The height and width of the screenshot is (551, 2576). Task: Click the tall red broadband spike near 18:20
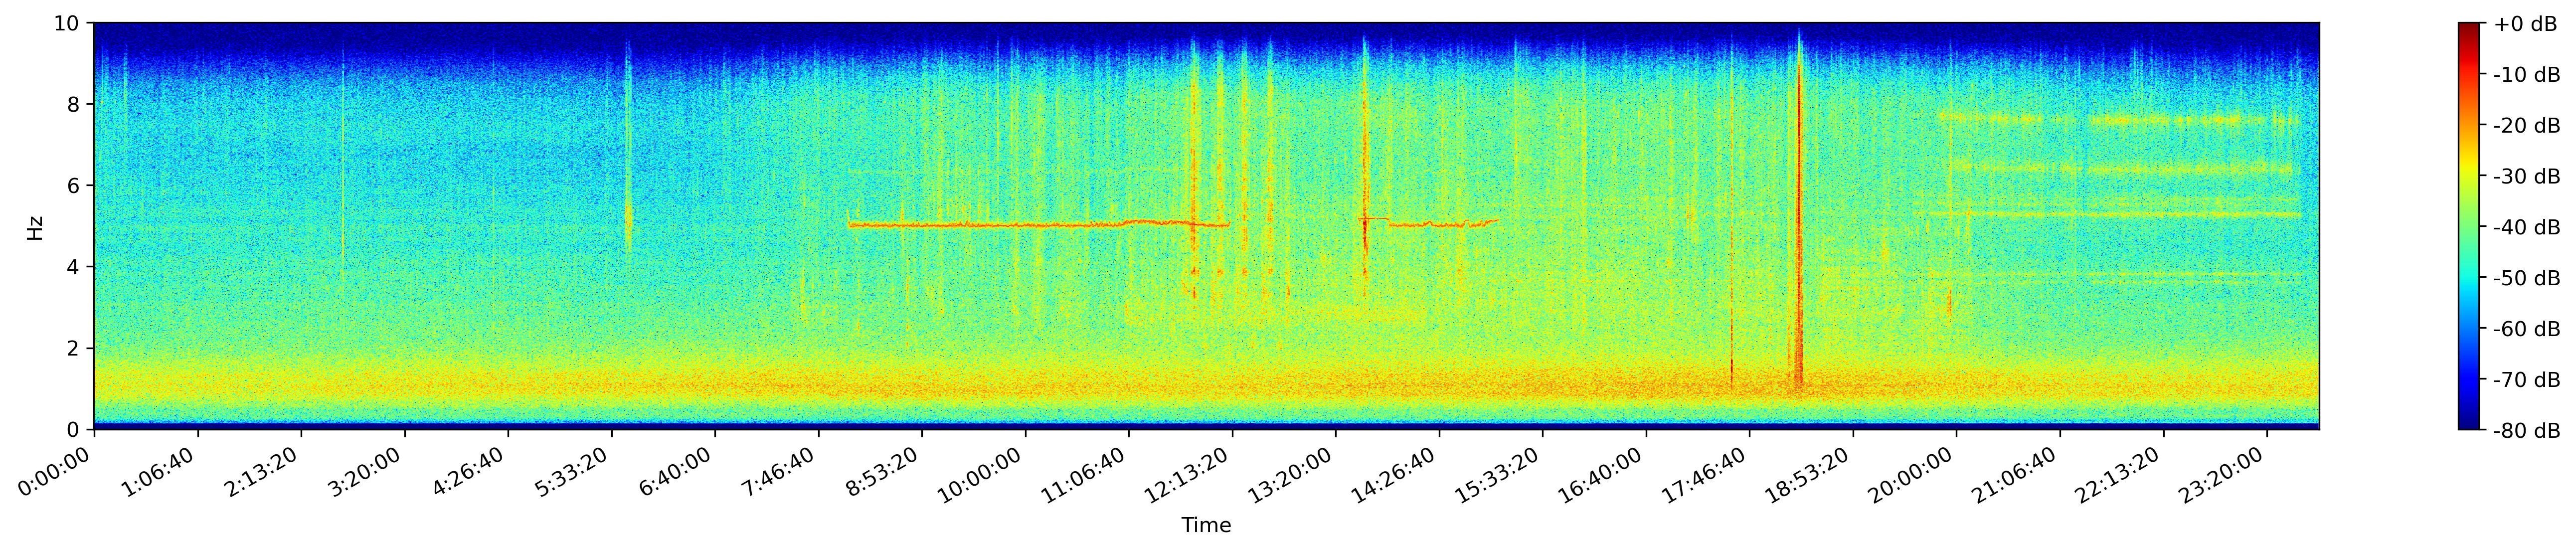point(1799,210)
